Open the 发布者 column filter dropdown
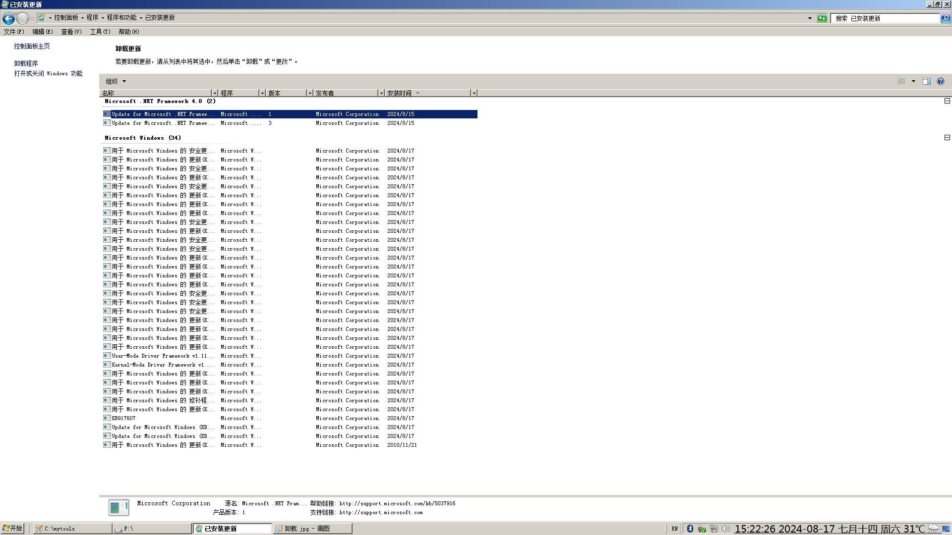The width and height of the screenshot is (952, 535). click(381, 93)
